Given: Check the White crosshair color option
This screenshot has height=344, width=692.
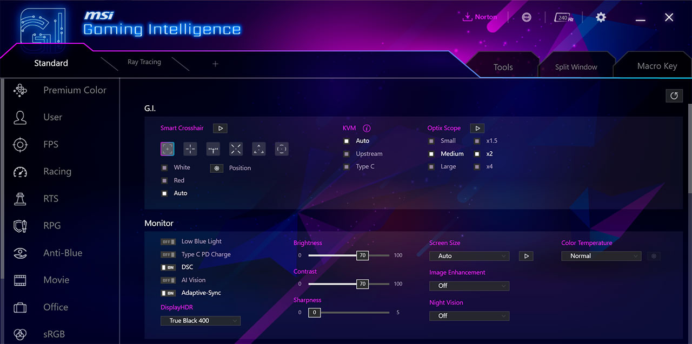Looking at the screenshot, I should 164,167.
